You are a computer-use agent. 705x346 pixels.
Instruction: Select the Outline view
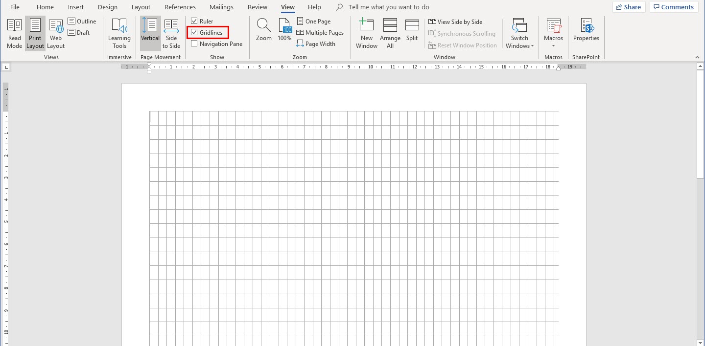(x=82, y=21)
